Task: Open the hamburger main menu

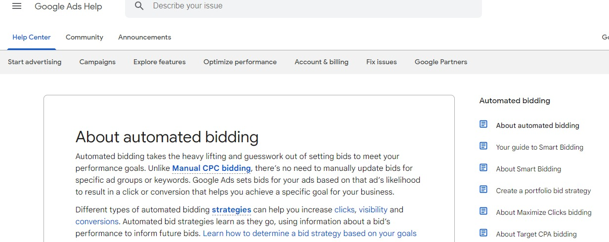Action: tap(17, 6)
